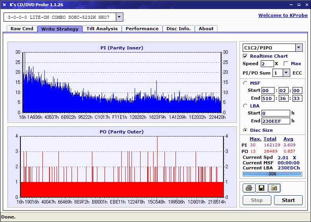311x222 pixels.
Task: Click the open picture folder icon
Action: [x=274, y=188]
